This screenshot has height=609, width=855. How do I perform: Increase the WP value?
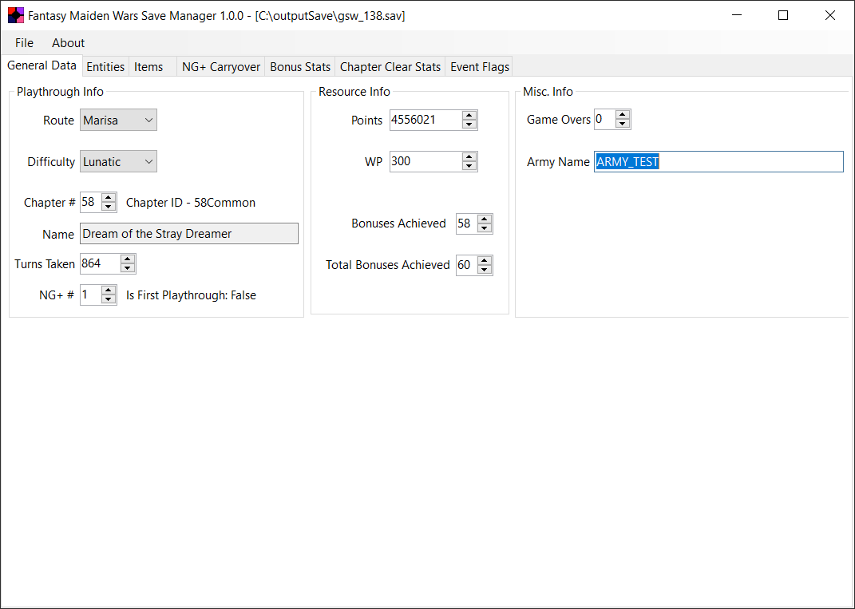[x=469, y=157]
